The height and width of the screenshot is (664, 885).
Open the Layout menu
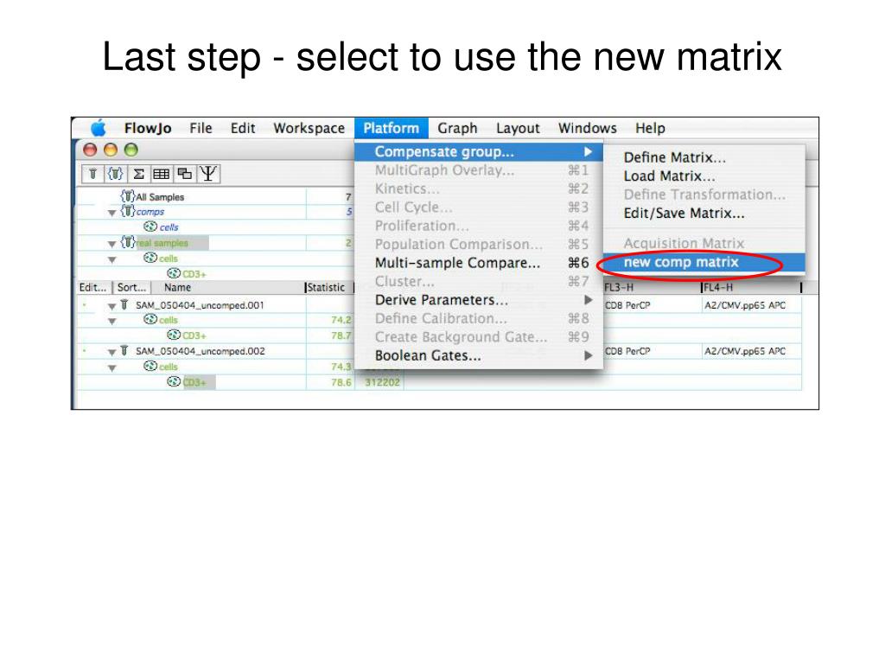coord(519,128)
